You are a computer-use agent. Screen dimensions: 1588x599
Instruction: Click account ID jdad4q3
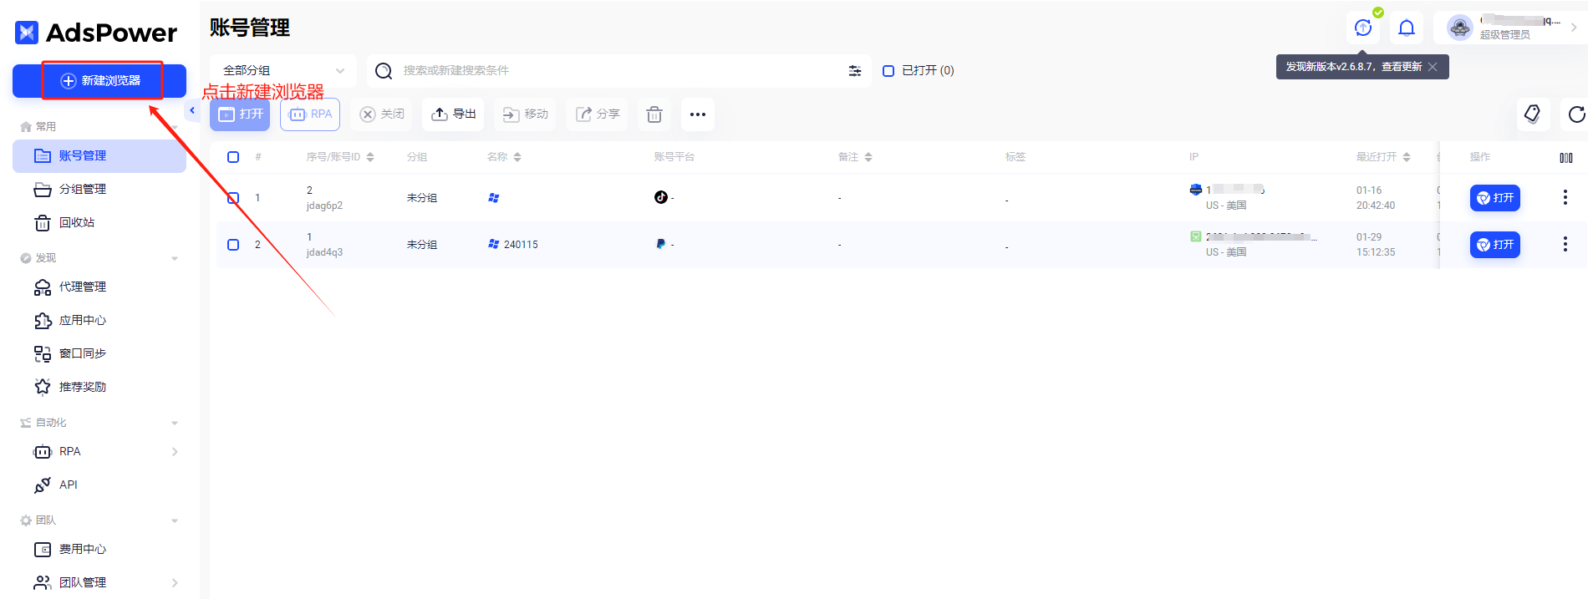click(x=324, y=252)
